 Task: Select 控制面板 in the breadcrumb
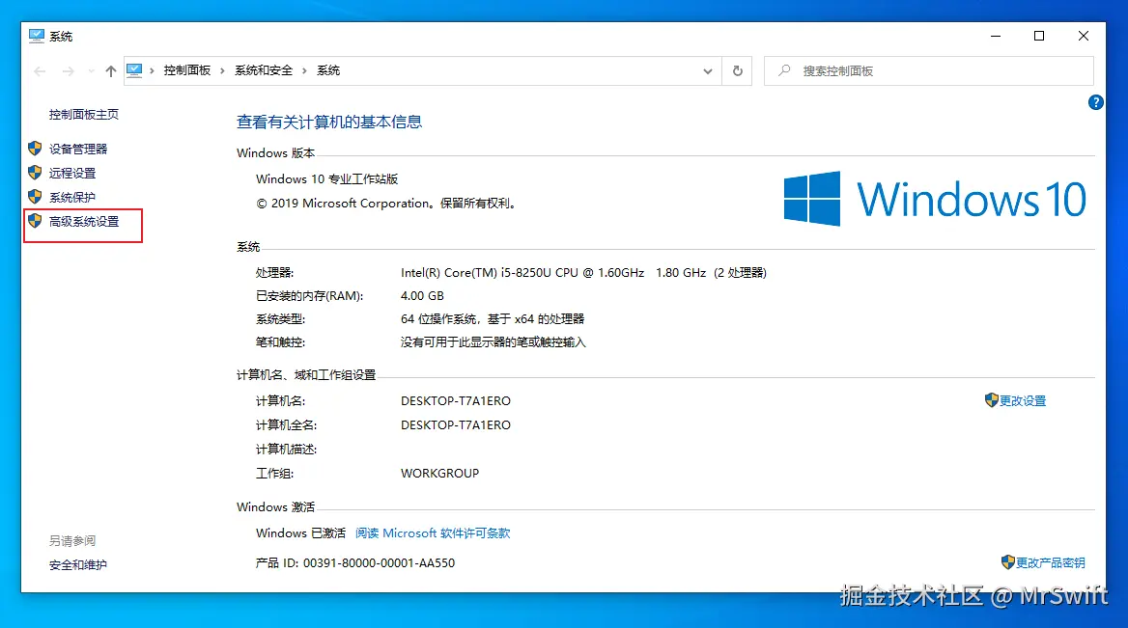click(187, 70)
